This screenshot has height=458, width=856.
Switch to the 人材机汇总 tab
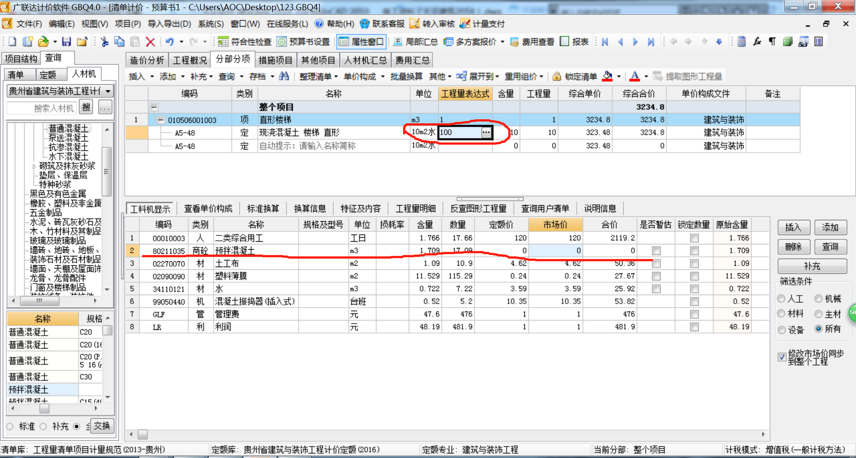coord(366,60)
